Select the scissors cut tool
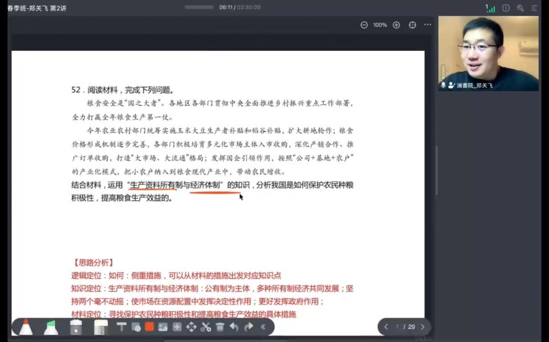This screenshot has height=342, width=549. [x=205, y=327]
